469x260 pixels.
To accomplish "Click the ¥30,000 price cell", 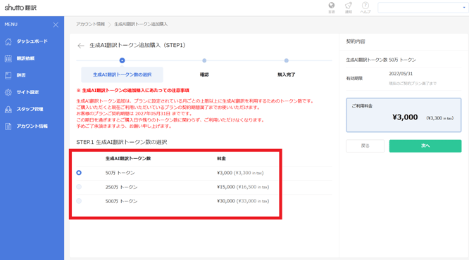I will pos(243,201).
